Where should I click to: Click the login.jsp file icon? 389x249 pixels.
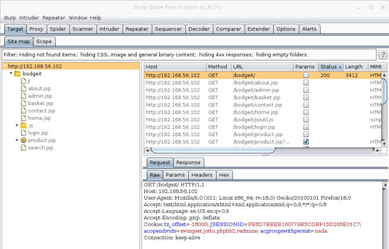24,133
